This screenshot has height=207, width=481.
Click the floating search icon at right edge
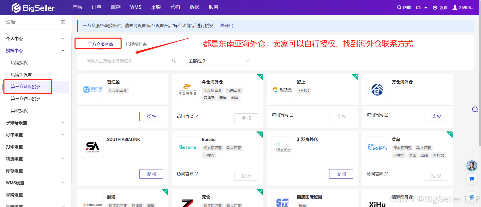pyautogui.click(x=475, y=109)
